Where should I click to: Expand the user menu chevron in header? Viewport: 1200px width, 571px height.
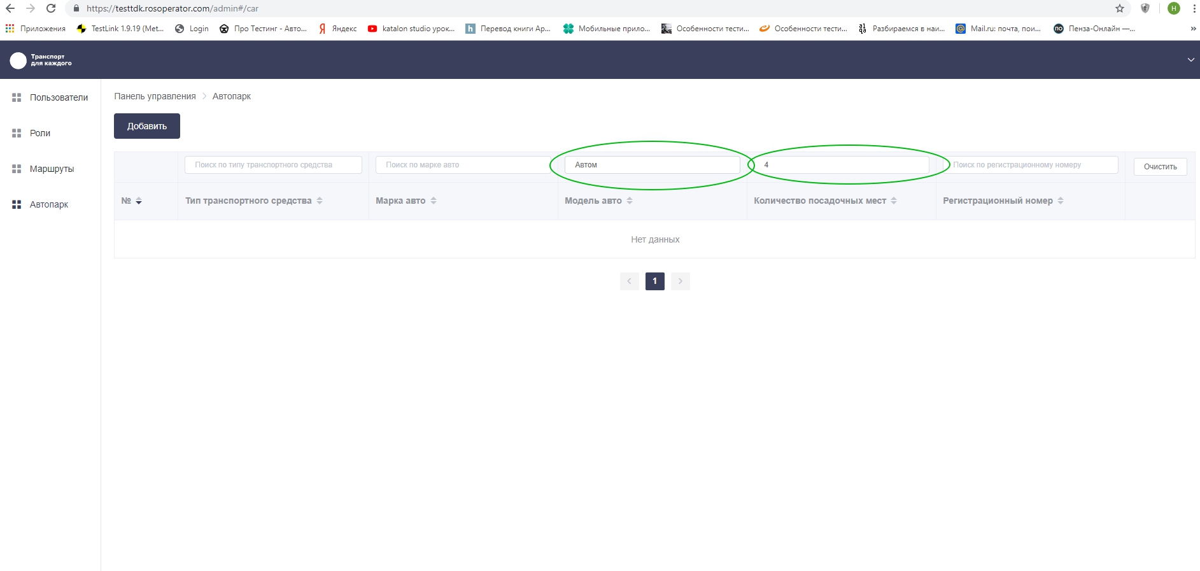(x=1190, y=60)
